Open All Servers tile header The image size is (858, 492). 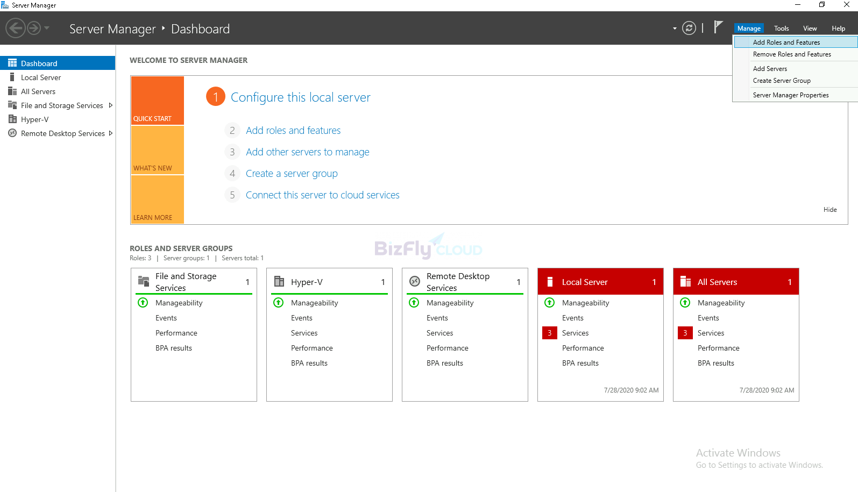[x=736, y=282]
